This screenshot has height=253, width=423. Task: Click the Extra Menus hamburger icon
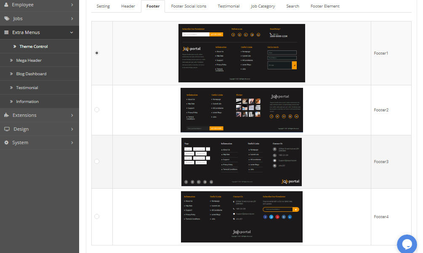[6, 32]
